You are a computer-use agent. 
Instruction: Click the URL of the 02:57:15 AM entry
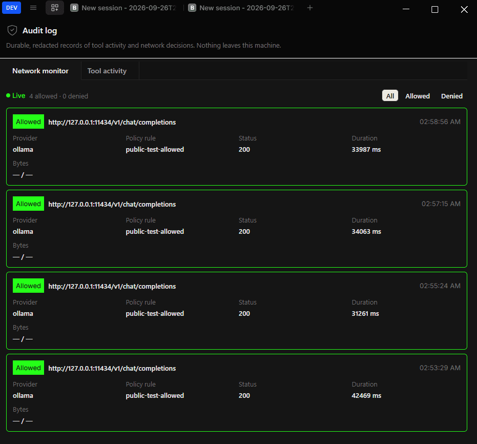pyautogui.click(x=112, y=205)
